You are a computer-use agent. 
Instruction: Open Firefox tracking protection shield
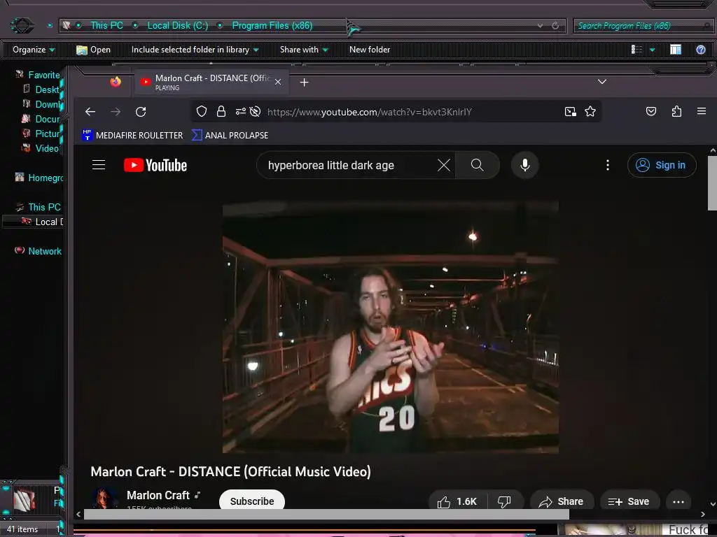pyautogui.click(x=202, y=111)
